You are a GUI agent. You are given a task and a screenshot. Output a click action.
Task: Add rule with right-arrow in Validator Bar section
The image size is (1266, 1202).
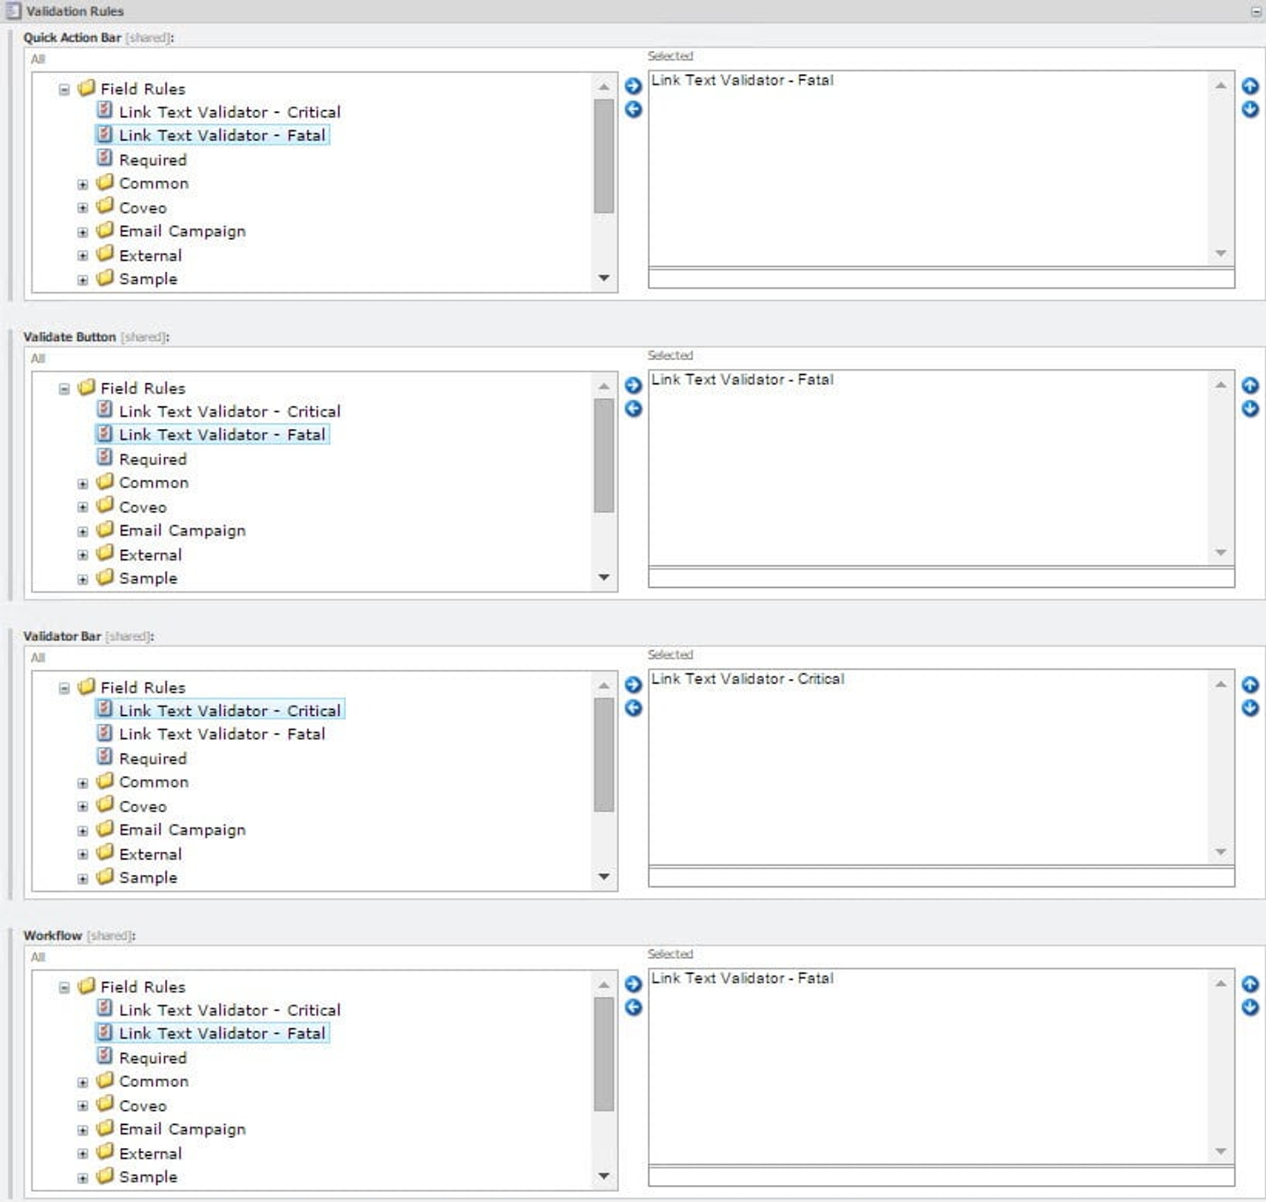click(633, 685)
